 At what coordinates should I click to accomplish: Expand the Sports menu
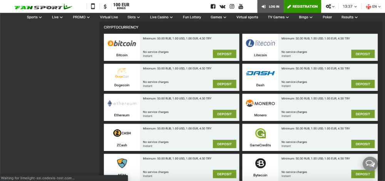tap(34, 17)
